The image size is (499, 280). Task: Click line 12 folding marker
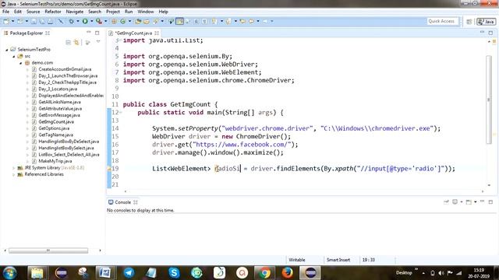[x=121, y=112]
